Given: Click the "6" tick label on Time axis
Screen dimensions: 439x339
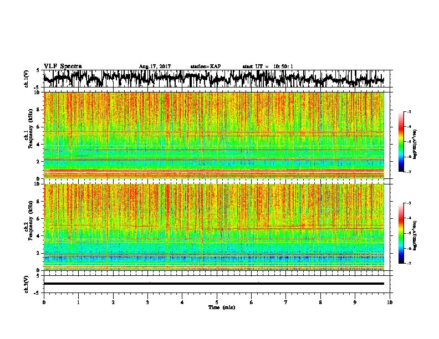Looking at the screenshot, I should [251, 302].
